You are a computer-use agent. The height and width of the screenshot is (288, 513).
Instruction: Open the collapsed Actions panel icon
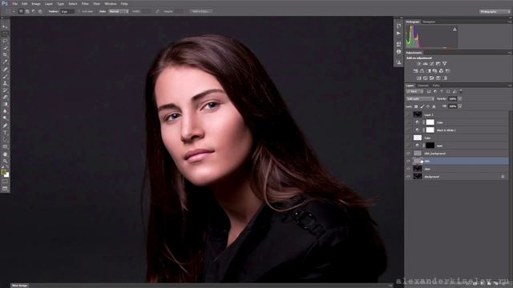click(x=398, y=34)
